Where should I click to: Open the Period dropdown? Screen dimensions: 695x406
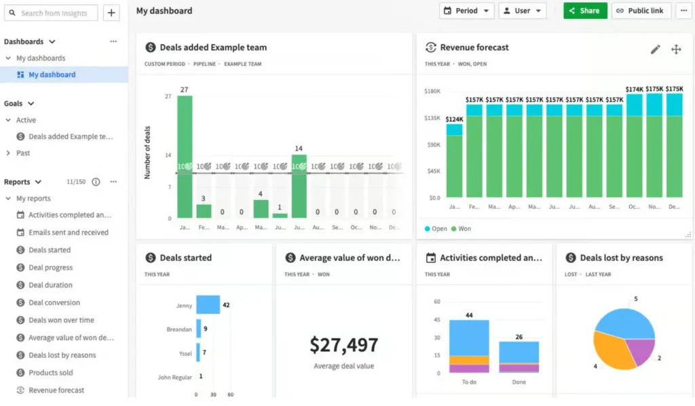coord(467,10)
